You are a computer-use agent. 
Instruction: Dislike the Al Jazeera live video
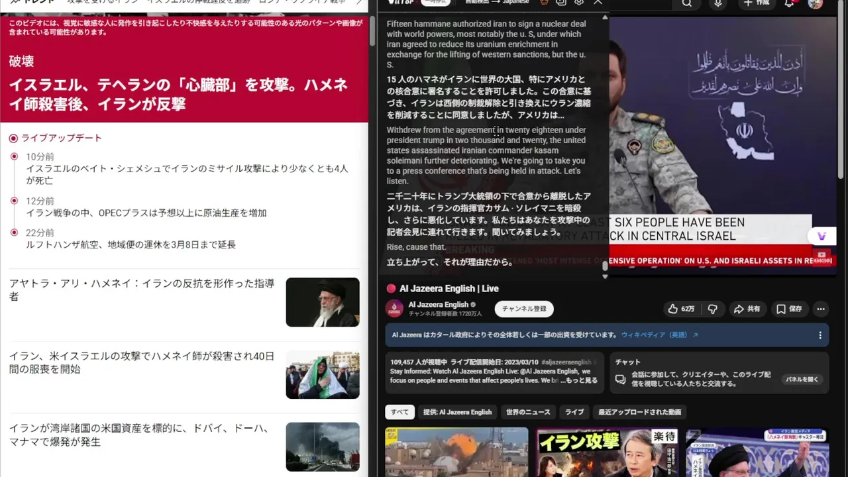[x=712, y=309]
